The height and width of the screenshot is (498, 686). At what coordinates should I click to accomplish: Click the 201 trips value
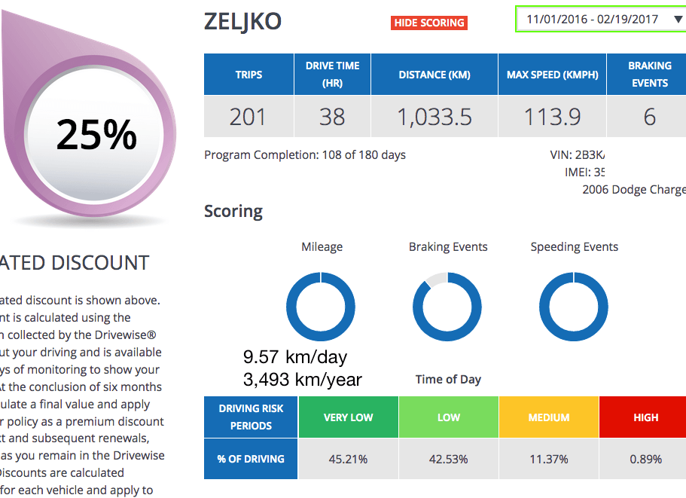248,117
